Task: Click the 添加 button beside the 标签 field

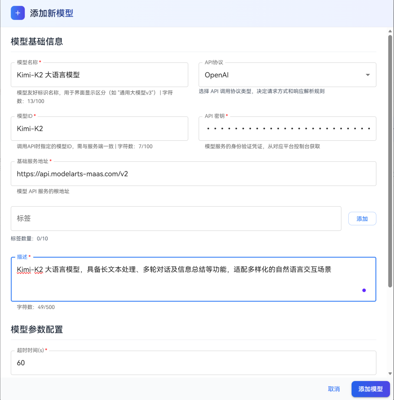Action: coord(362,218)
